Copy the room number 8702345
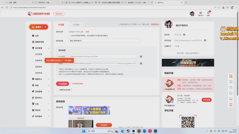Viewport: 239px width, 134px height. click(184, 35)
